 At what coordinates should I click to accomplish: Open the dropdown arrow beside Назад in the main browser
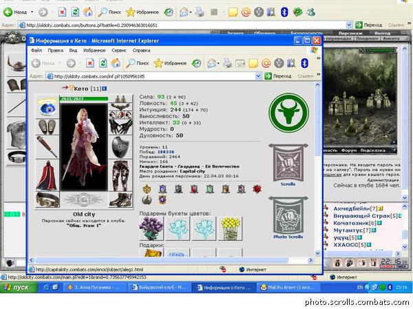tap(32, 12)
